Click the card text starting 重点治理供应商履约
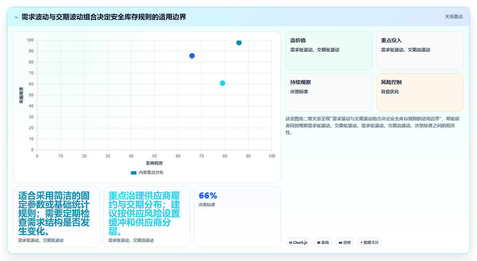This screenshot has width=477, height=261. [144, 213]
